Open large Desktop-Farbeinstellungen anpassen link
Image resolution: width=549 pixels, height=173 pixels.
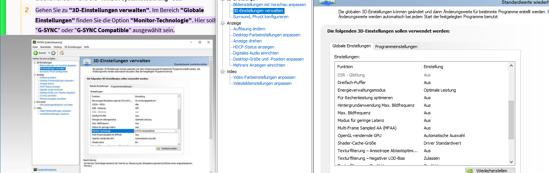coord(267,35)
